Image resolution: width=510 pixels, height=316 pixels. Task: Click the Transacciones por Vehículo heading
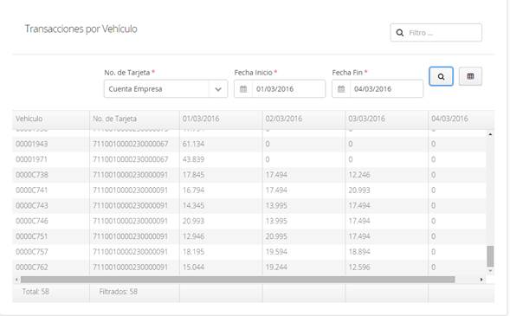[x=81, y=29]
